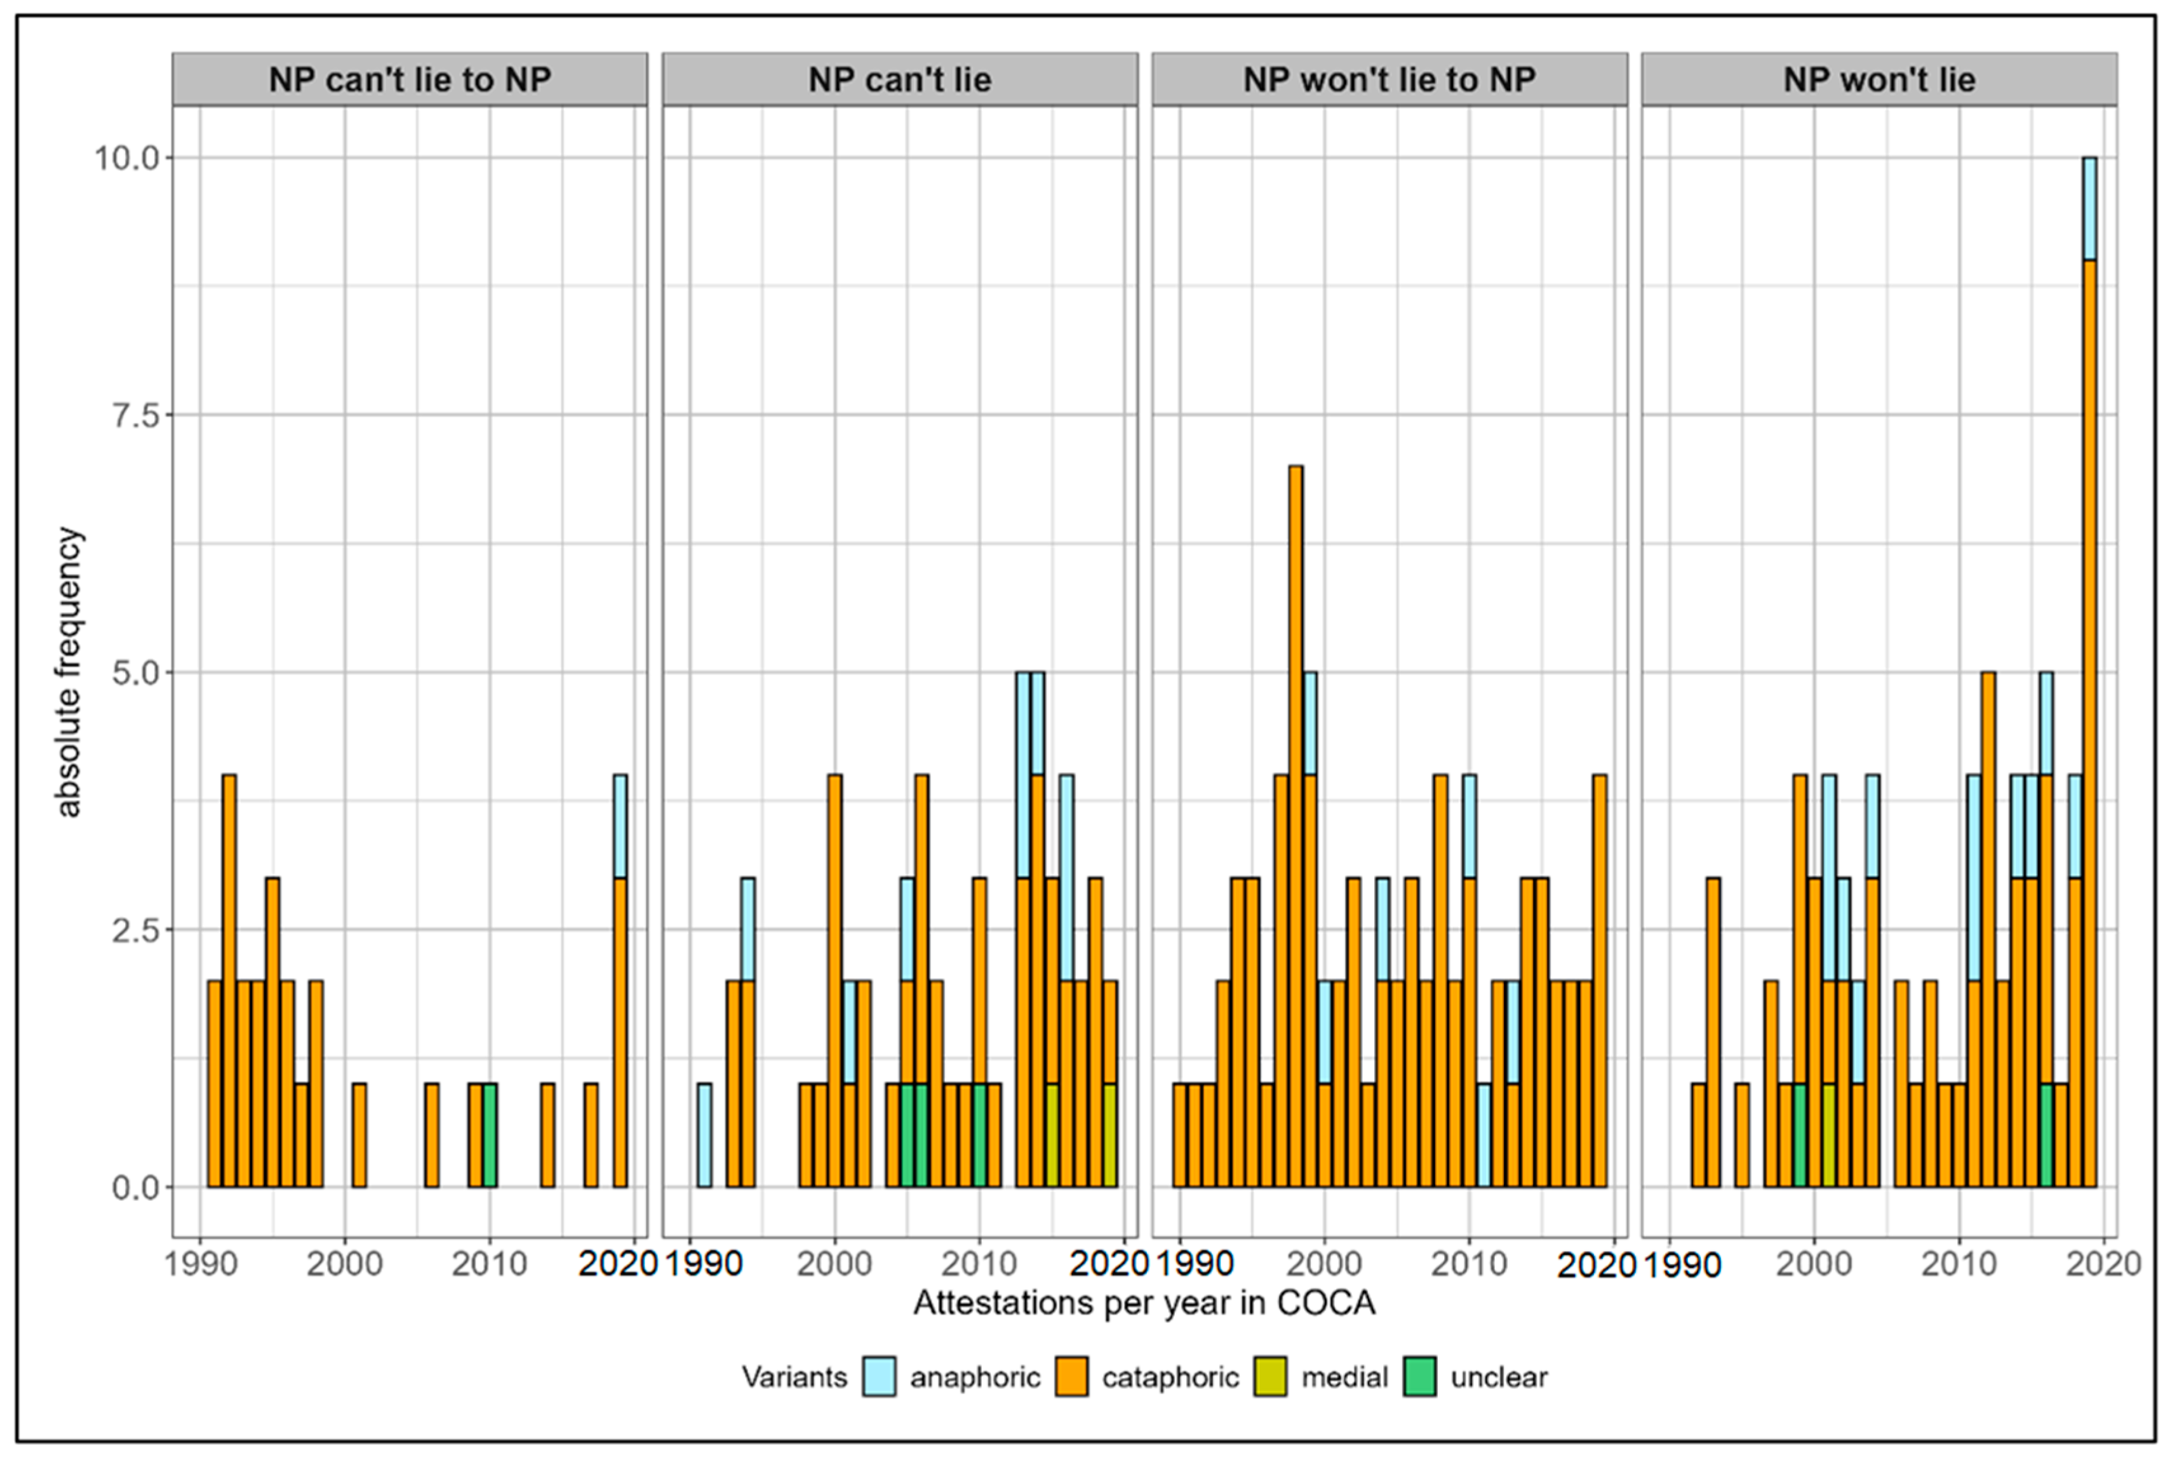Click the 'absolute frequency' y-axis title
The width and height of the screenshot is (2170, 1462).
click(68, 671)
